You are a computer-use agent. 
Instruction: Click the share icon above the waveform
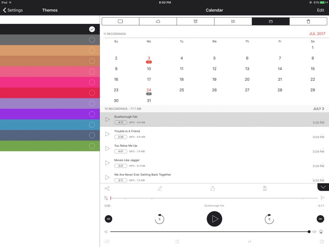[x=107, y=189]
